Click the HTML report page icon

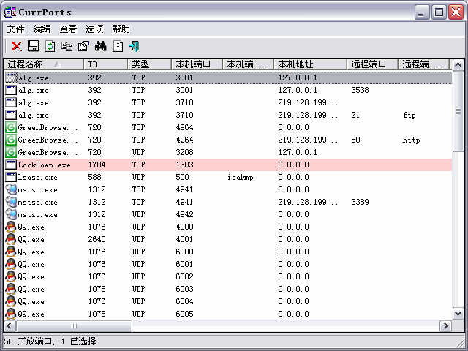click(x=118, y=46)
